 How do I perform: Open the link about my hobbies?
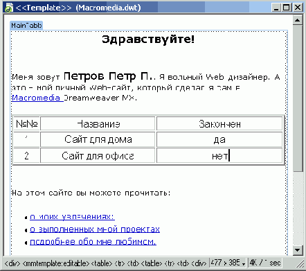tap(72, 217)
